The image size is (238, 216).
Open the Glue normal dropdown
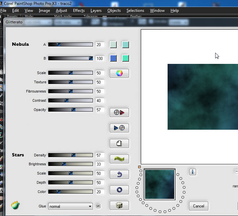pos(70,206)
